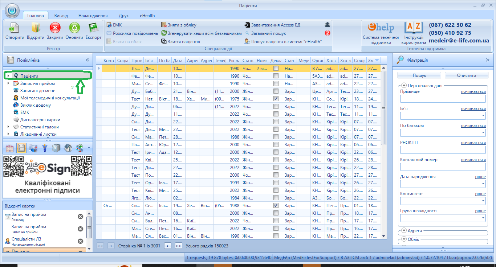Screen dimensions: 496x267
Task: Click the highlighted polyclinic list module icon
Action: click(21, 148)
